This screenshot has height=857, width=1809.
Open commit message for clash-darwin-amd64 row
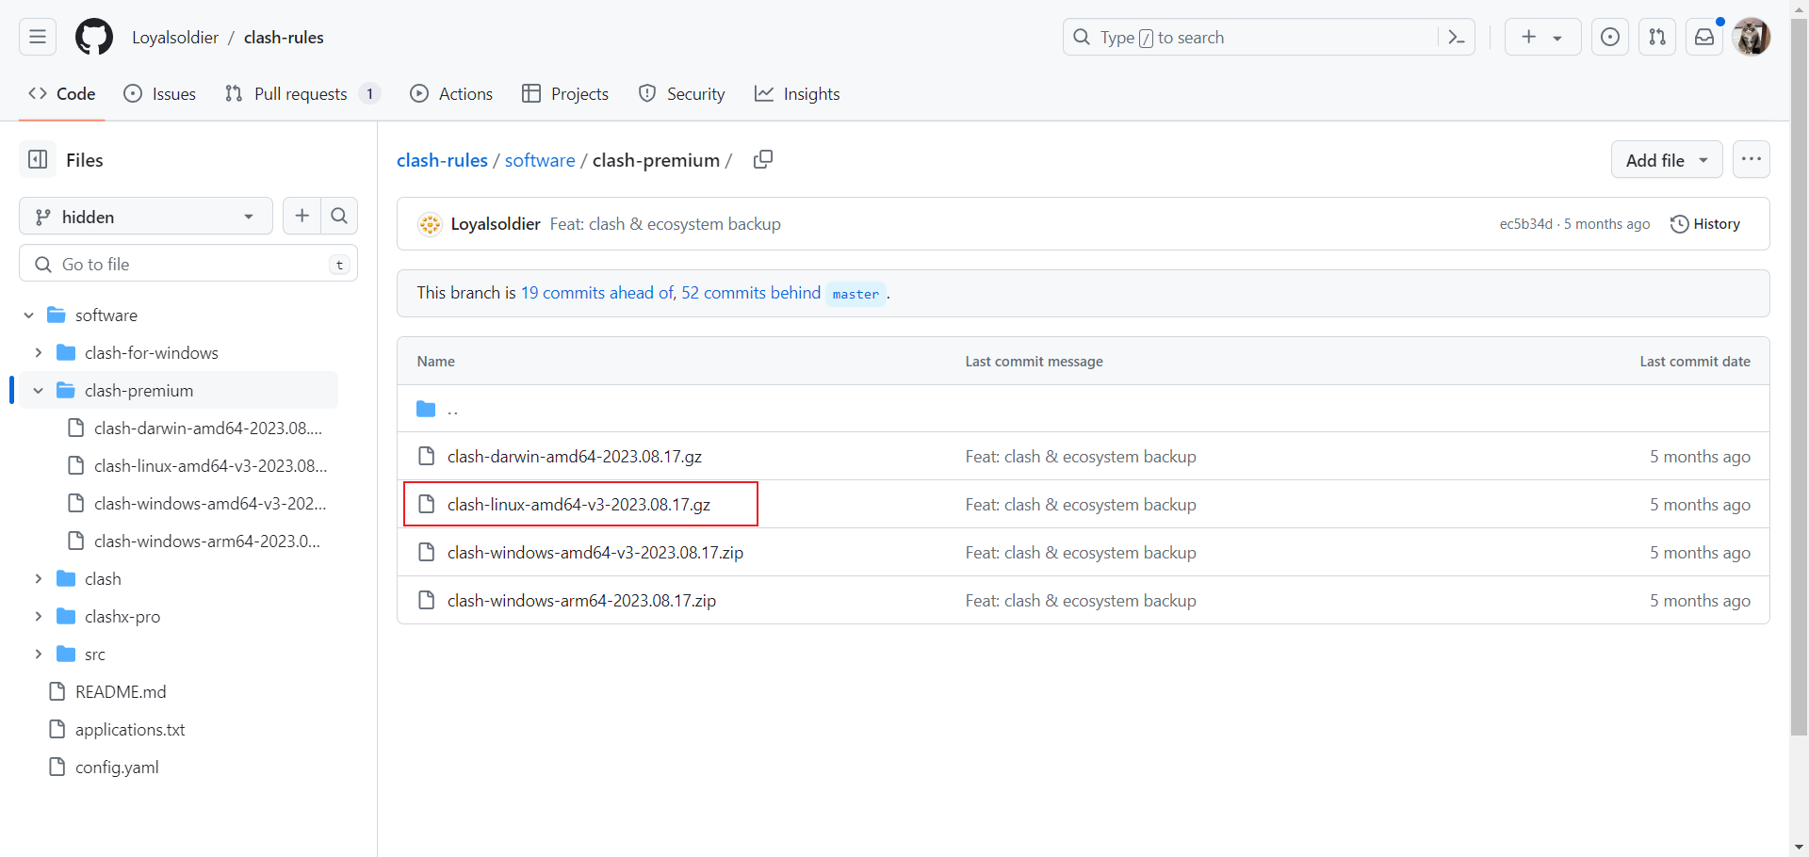(1081, 456)
